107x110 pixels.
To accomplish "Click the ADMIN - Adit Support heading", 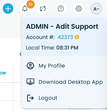I will [x=62, y=26].
